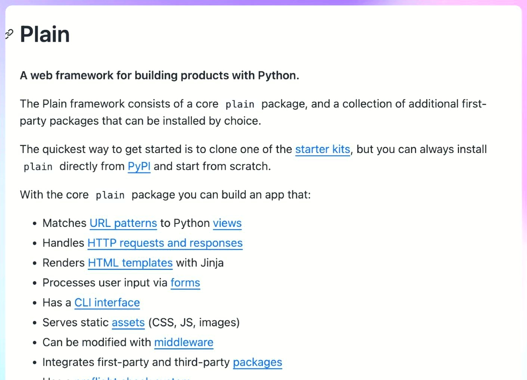Click 'Integrates first-party and third-party' text
527x380 pixels.
click(x=136, y=362)
